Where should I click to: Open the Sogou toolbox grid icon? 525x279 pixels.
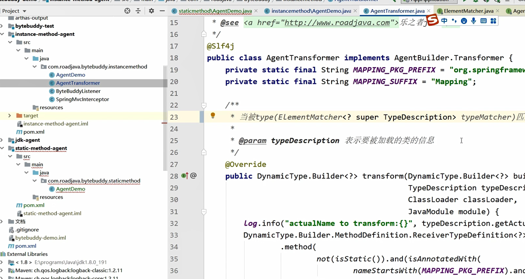coord(493,21)
